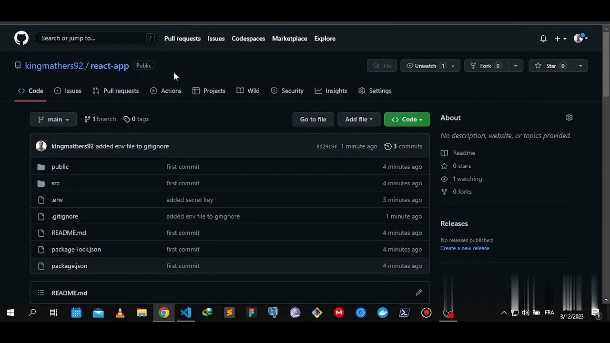
Task: View the 3 commits history
Action: [x=403, y=146]
